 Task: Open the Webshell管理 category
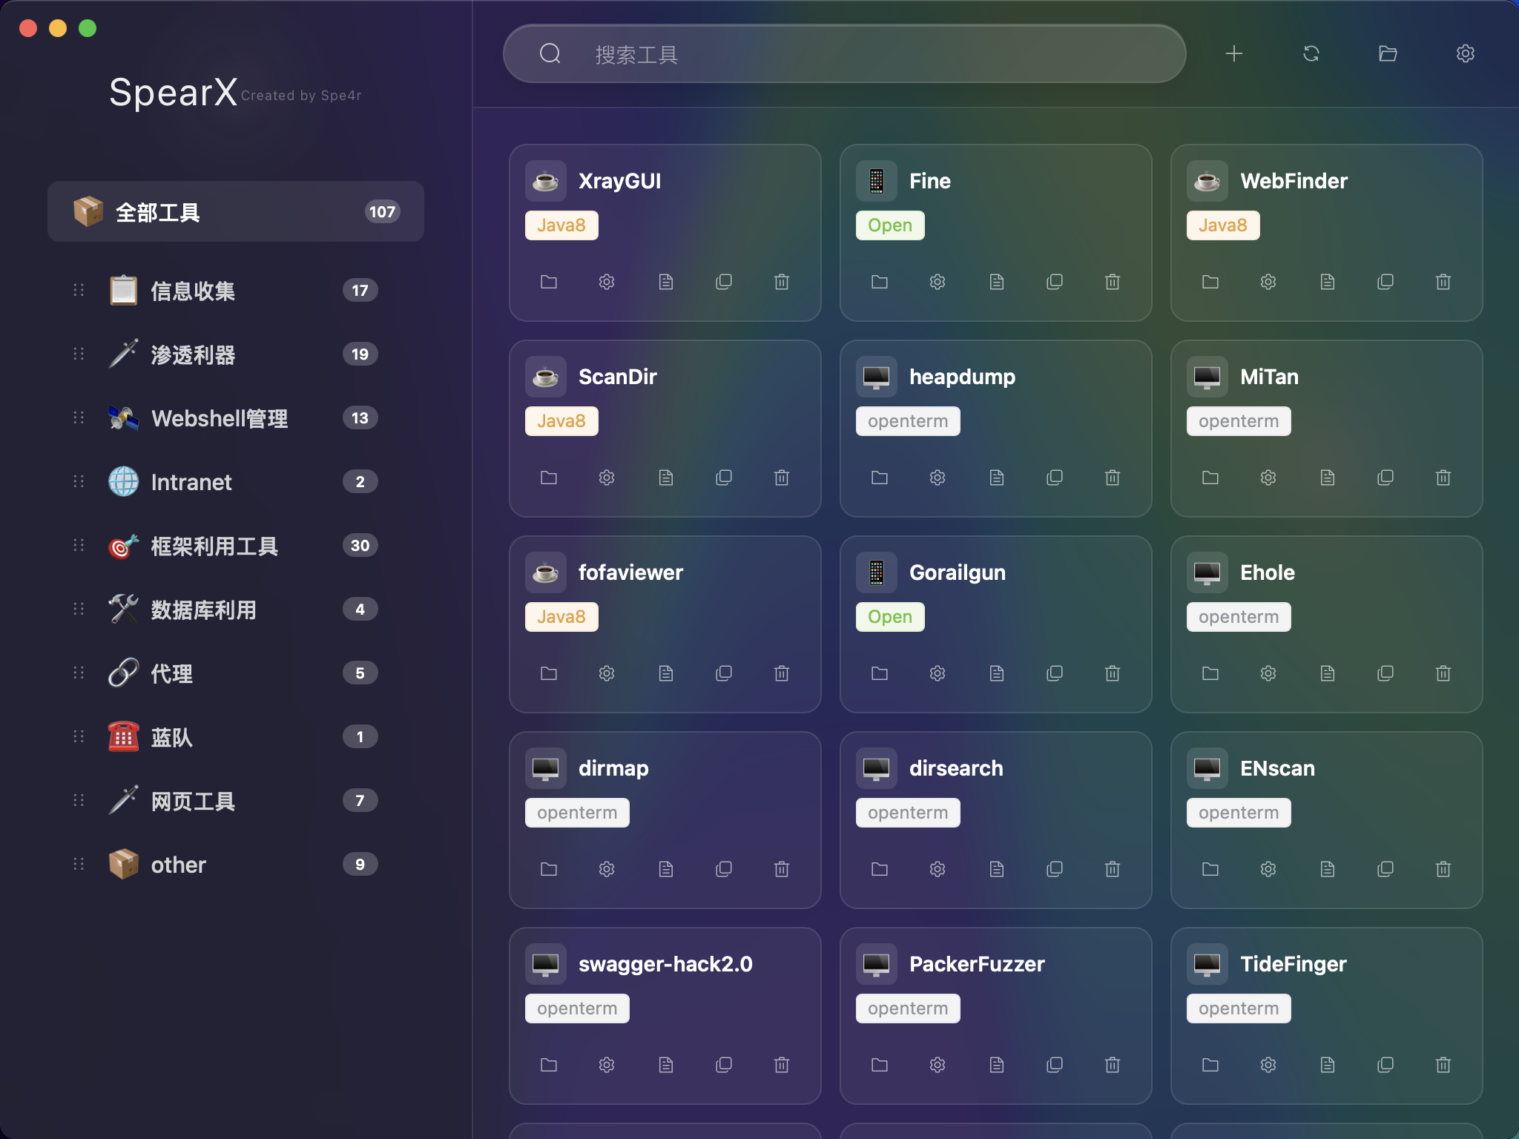pyautogui.click(x=219, y=418)
